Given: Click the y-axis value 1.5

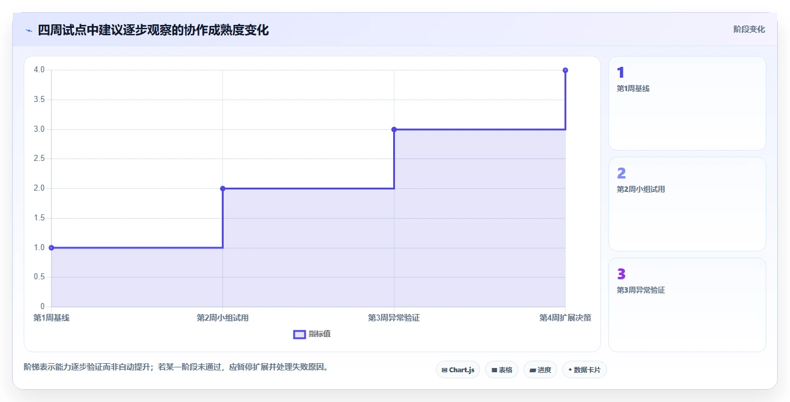Looking at the screenshot, I should 39,218.
